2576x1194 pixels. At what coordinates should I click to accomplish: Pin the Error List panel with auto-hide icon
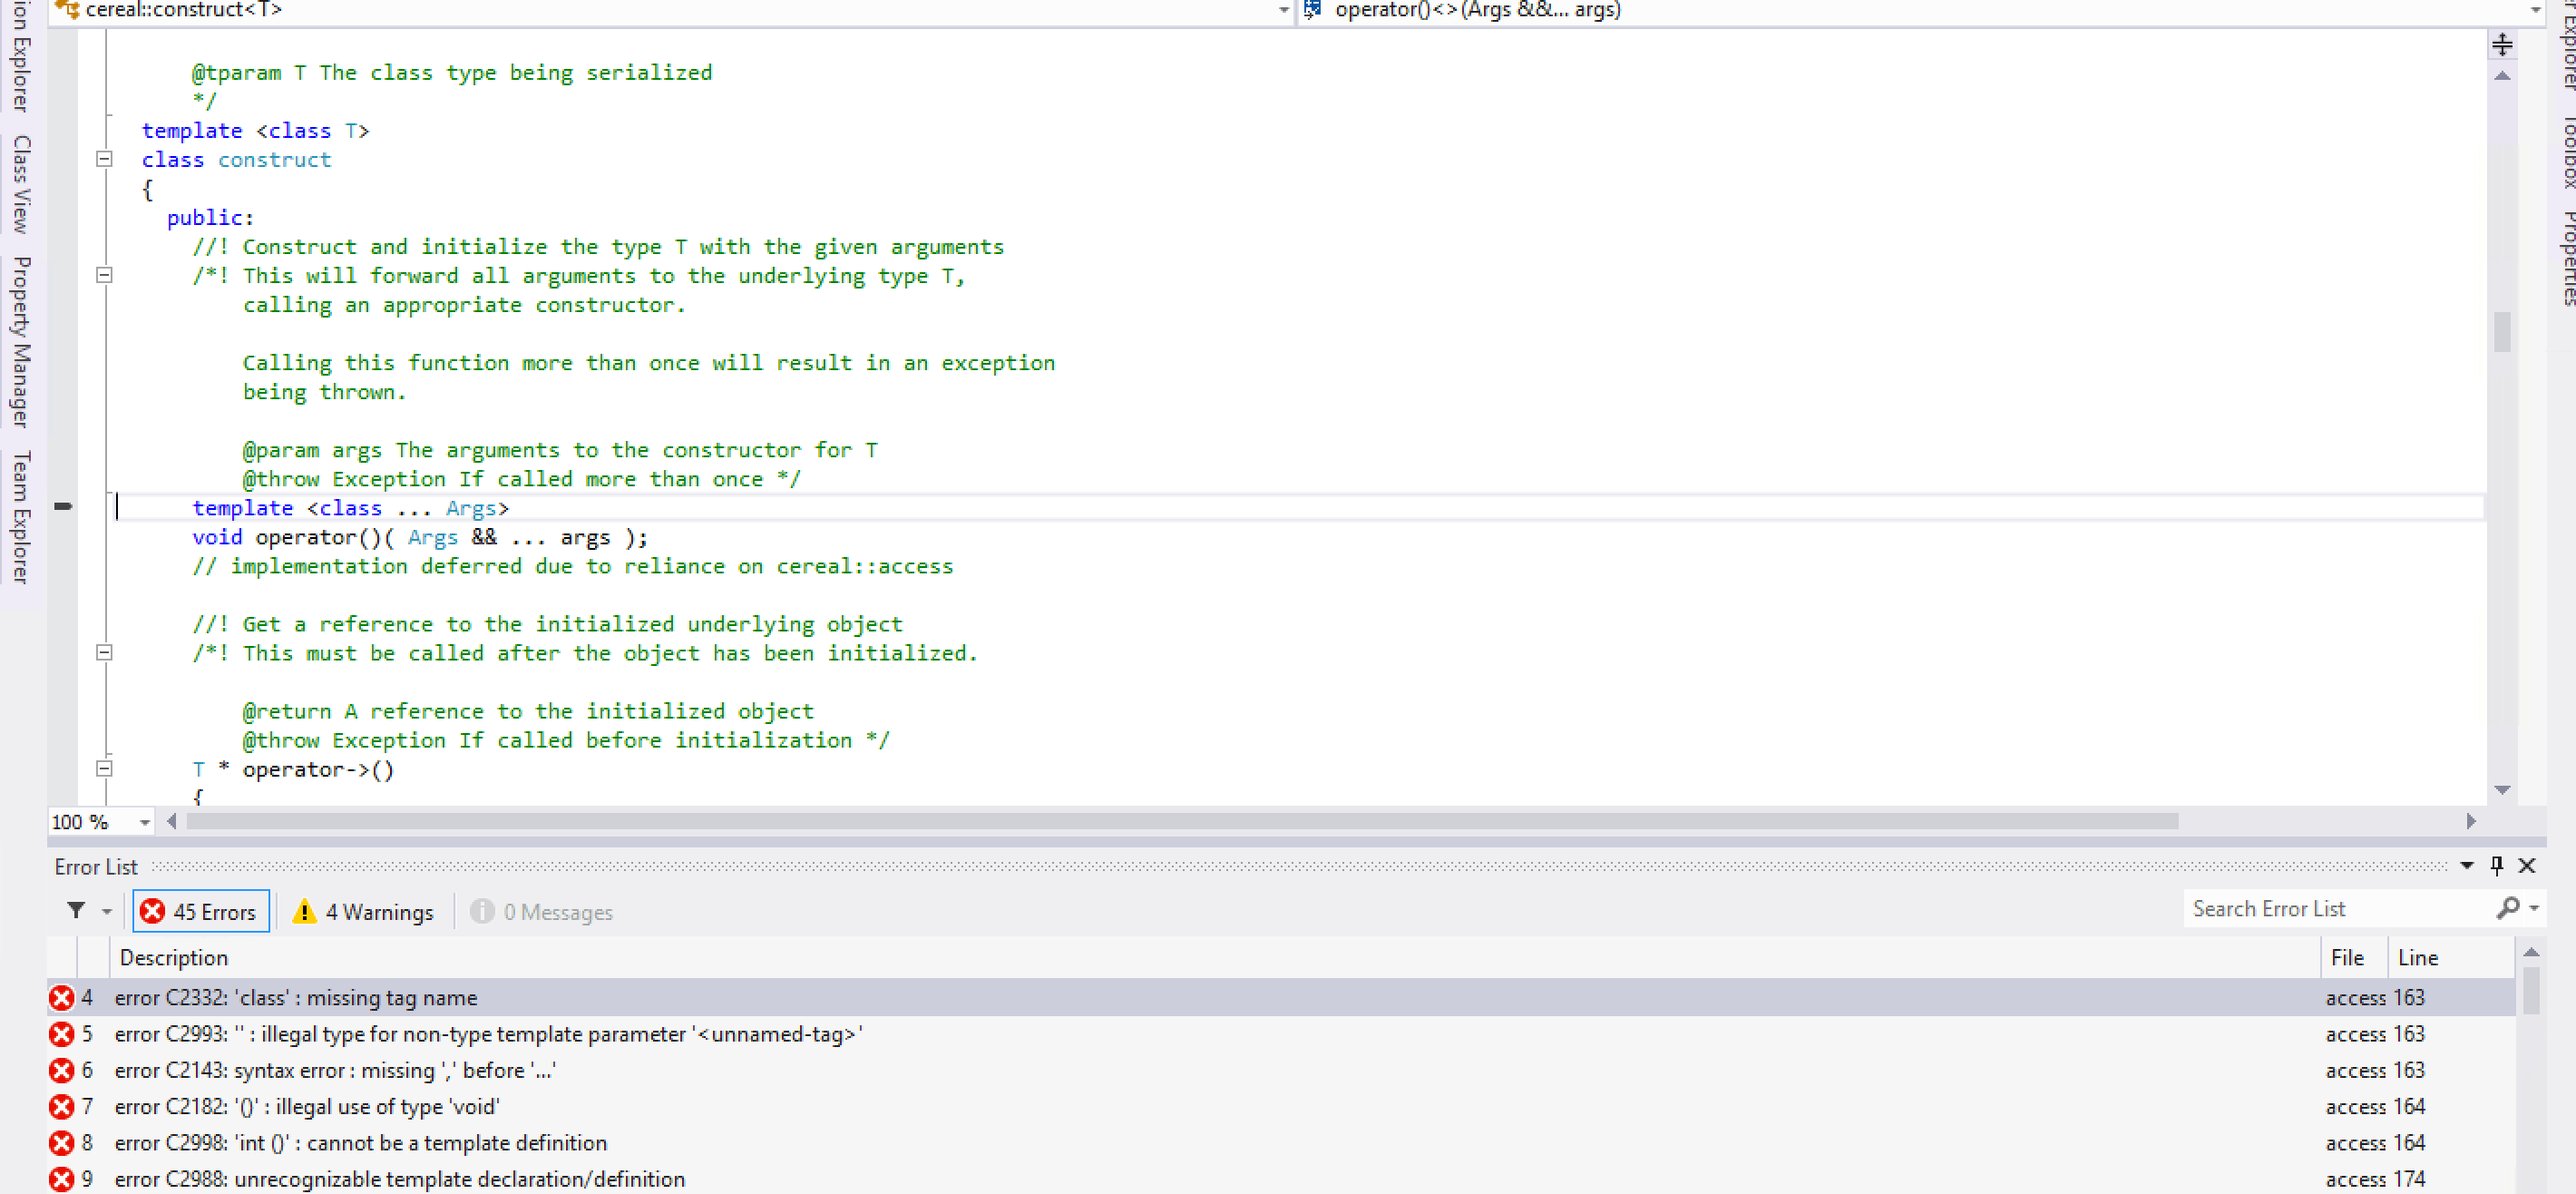(x=2497, y=865)
